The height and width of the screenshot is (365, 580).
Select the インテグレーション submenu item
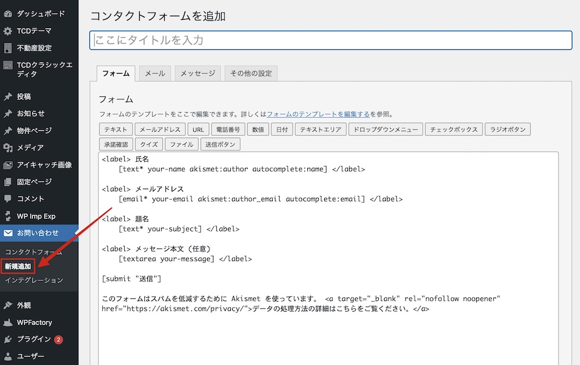tap(34, 280)
